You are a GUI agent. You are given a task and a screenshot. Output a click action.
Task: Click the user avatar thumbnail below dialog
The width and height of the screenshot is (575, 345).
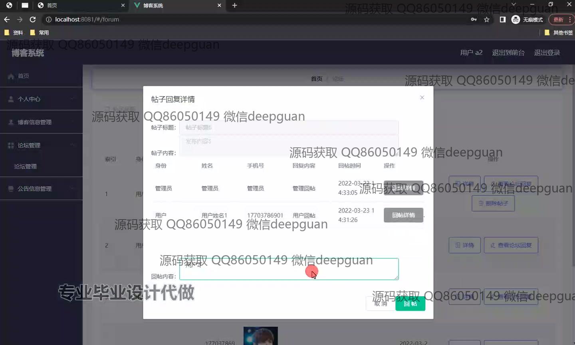point(260,336)
